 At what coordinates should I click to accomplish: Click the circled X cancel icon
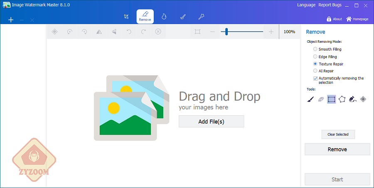pyautogui.click(x=158, y=32)
